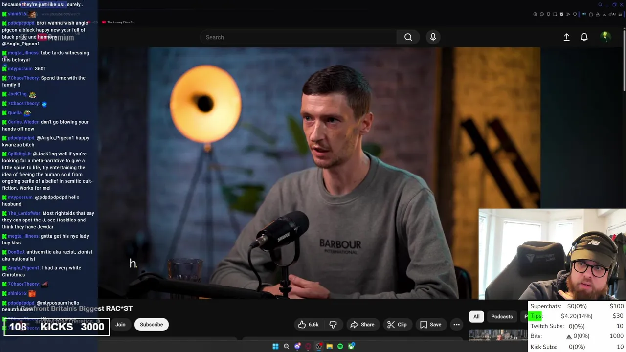Click the browser downloads icon
The height and width of the screenshot is (352, 626).
coord(604,14)
